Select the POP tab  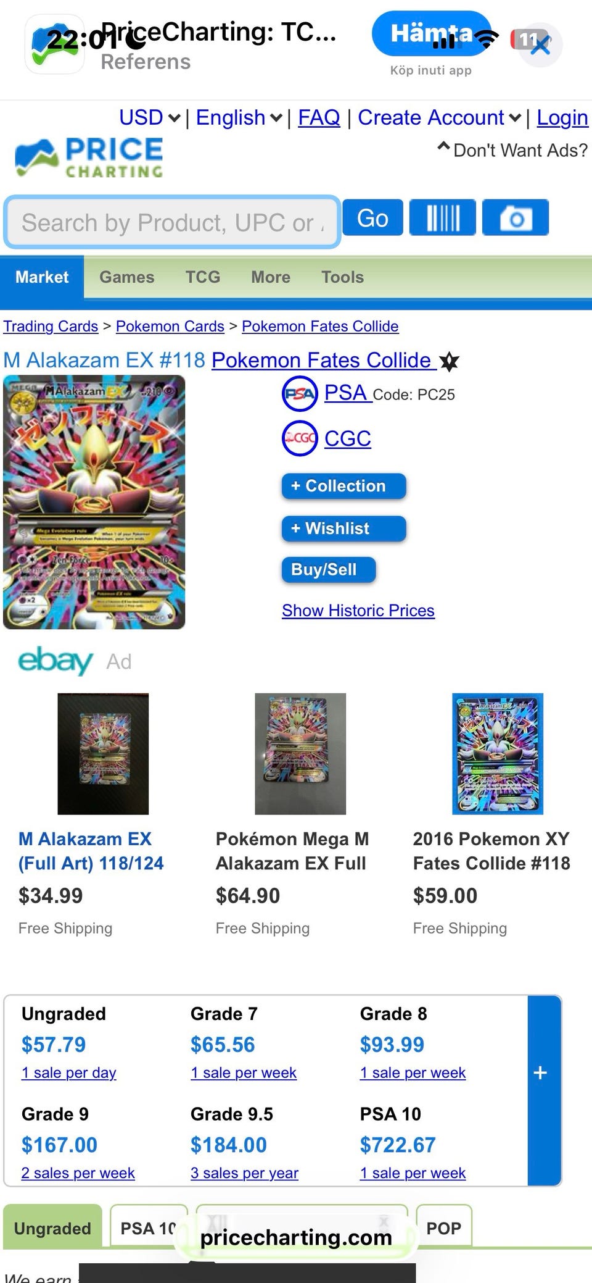pos(443,1229)
